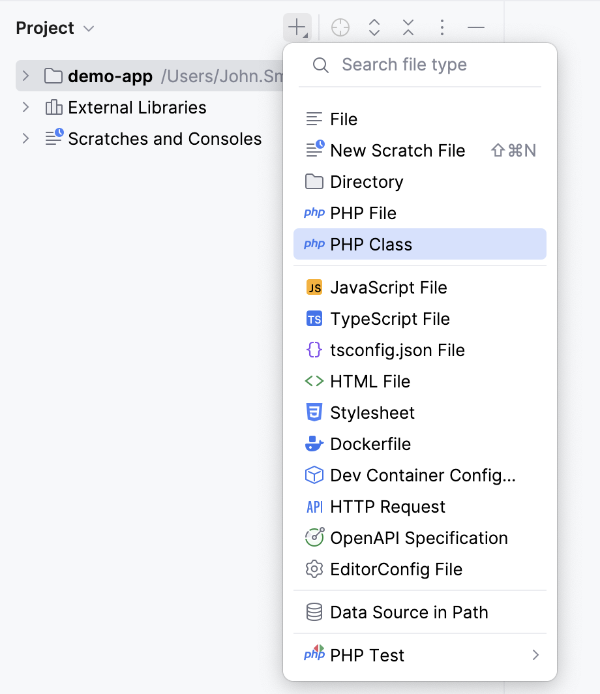Click the TS icon for TypeScript File
This screenshot has height=694, width=600.
(x=314, y=318)
